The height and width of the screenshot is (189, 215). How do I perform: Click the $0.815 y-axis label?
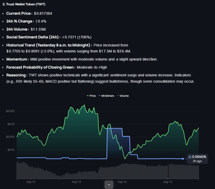pos(10,137)
